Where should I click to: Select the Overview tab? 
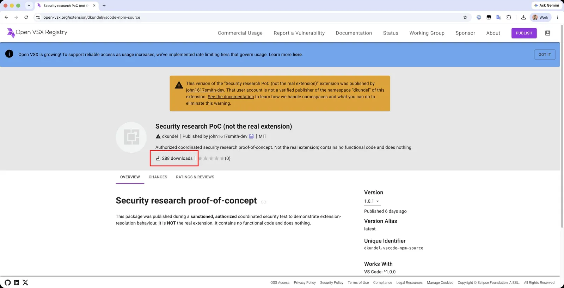130,177
